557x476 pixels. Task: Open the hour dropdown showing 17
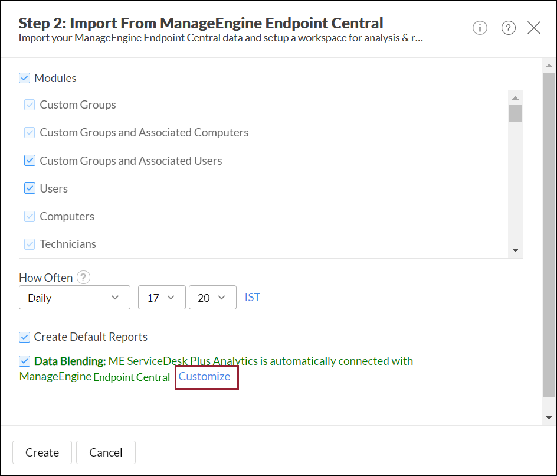tap(162, 298)
